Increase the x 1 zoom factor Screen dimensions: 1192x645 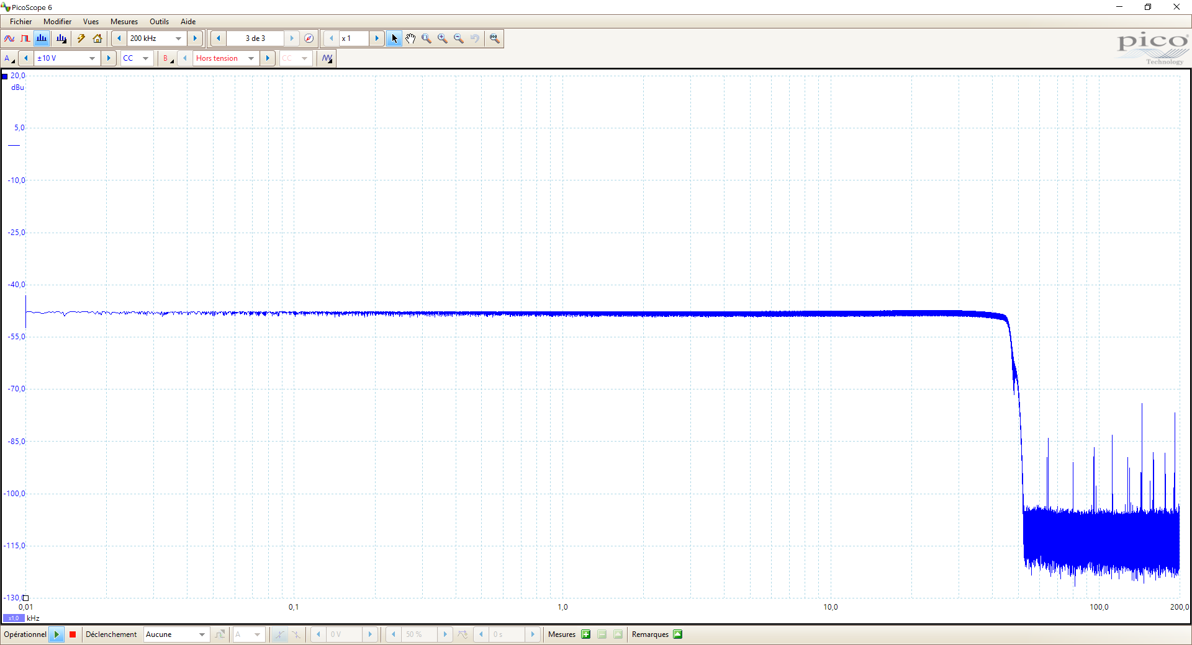(x=377, y=38)
